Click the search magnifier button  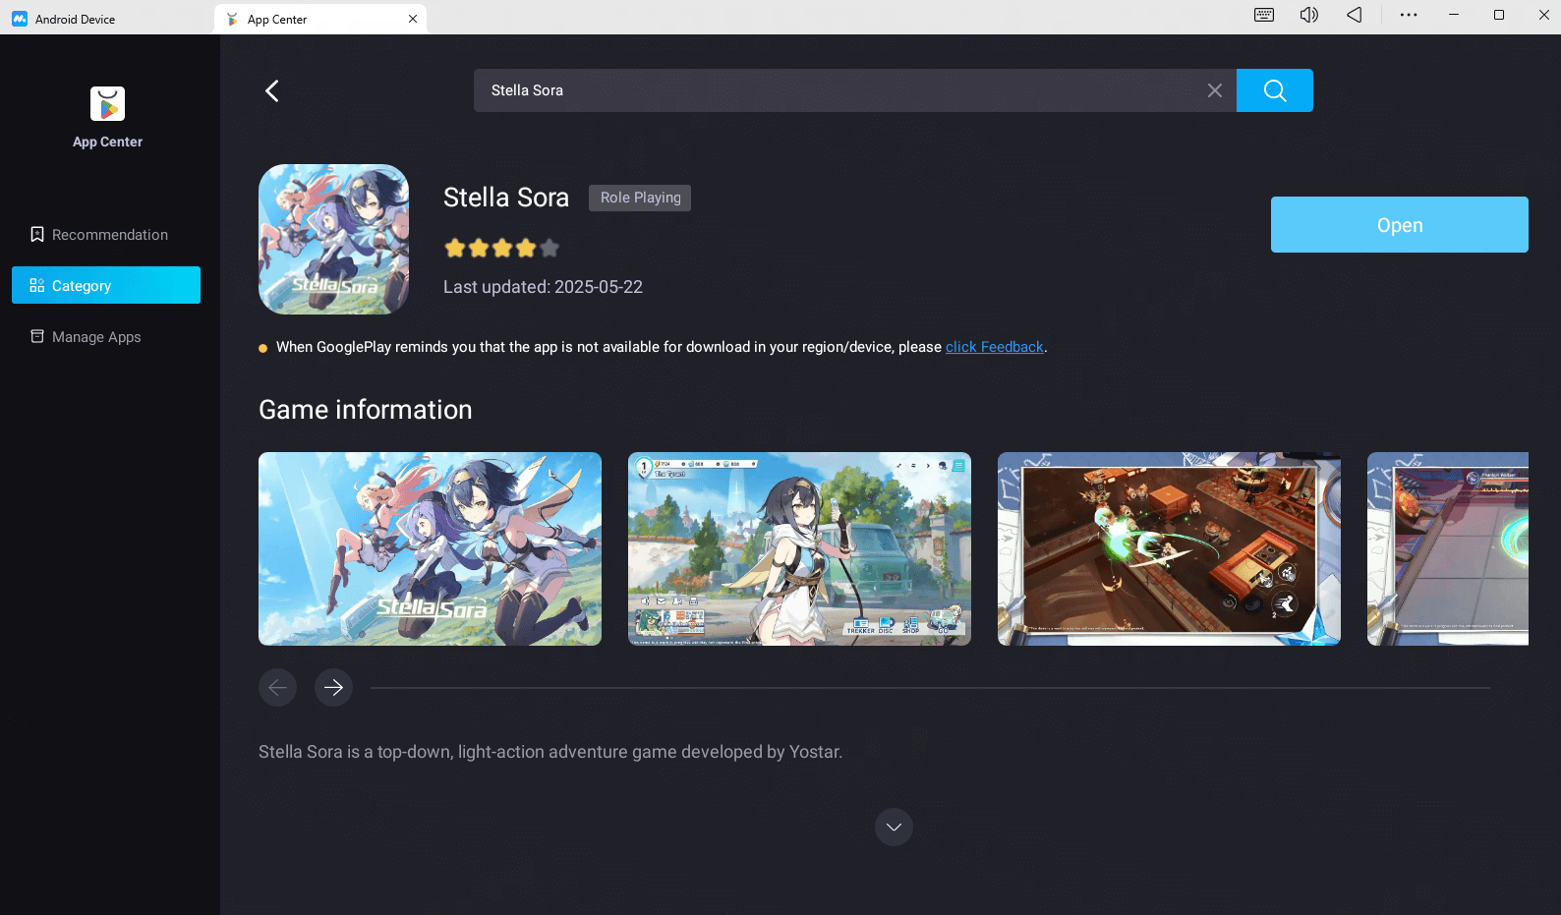tap(1274, 90)
